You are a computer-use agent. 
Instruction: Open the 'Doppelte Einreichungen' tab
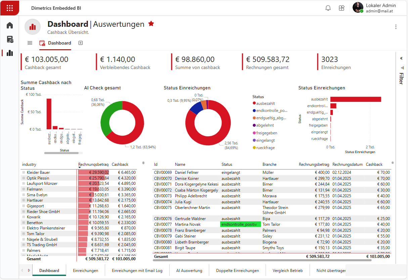[x=237, y=270]
